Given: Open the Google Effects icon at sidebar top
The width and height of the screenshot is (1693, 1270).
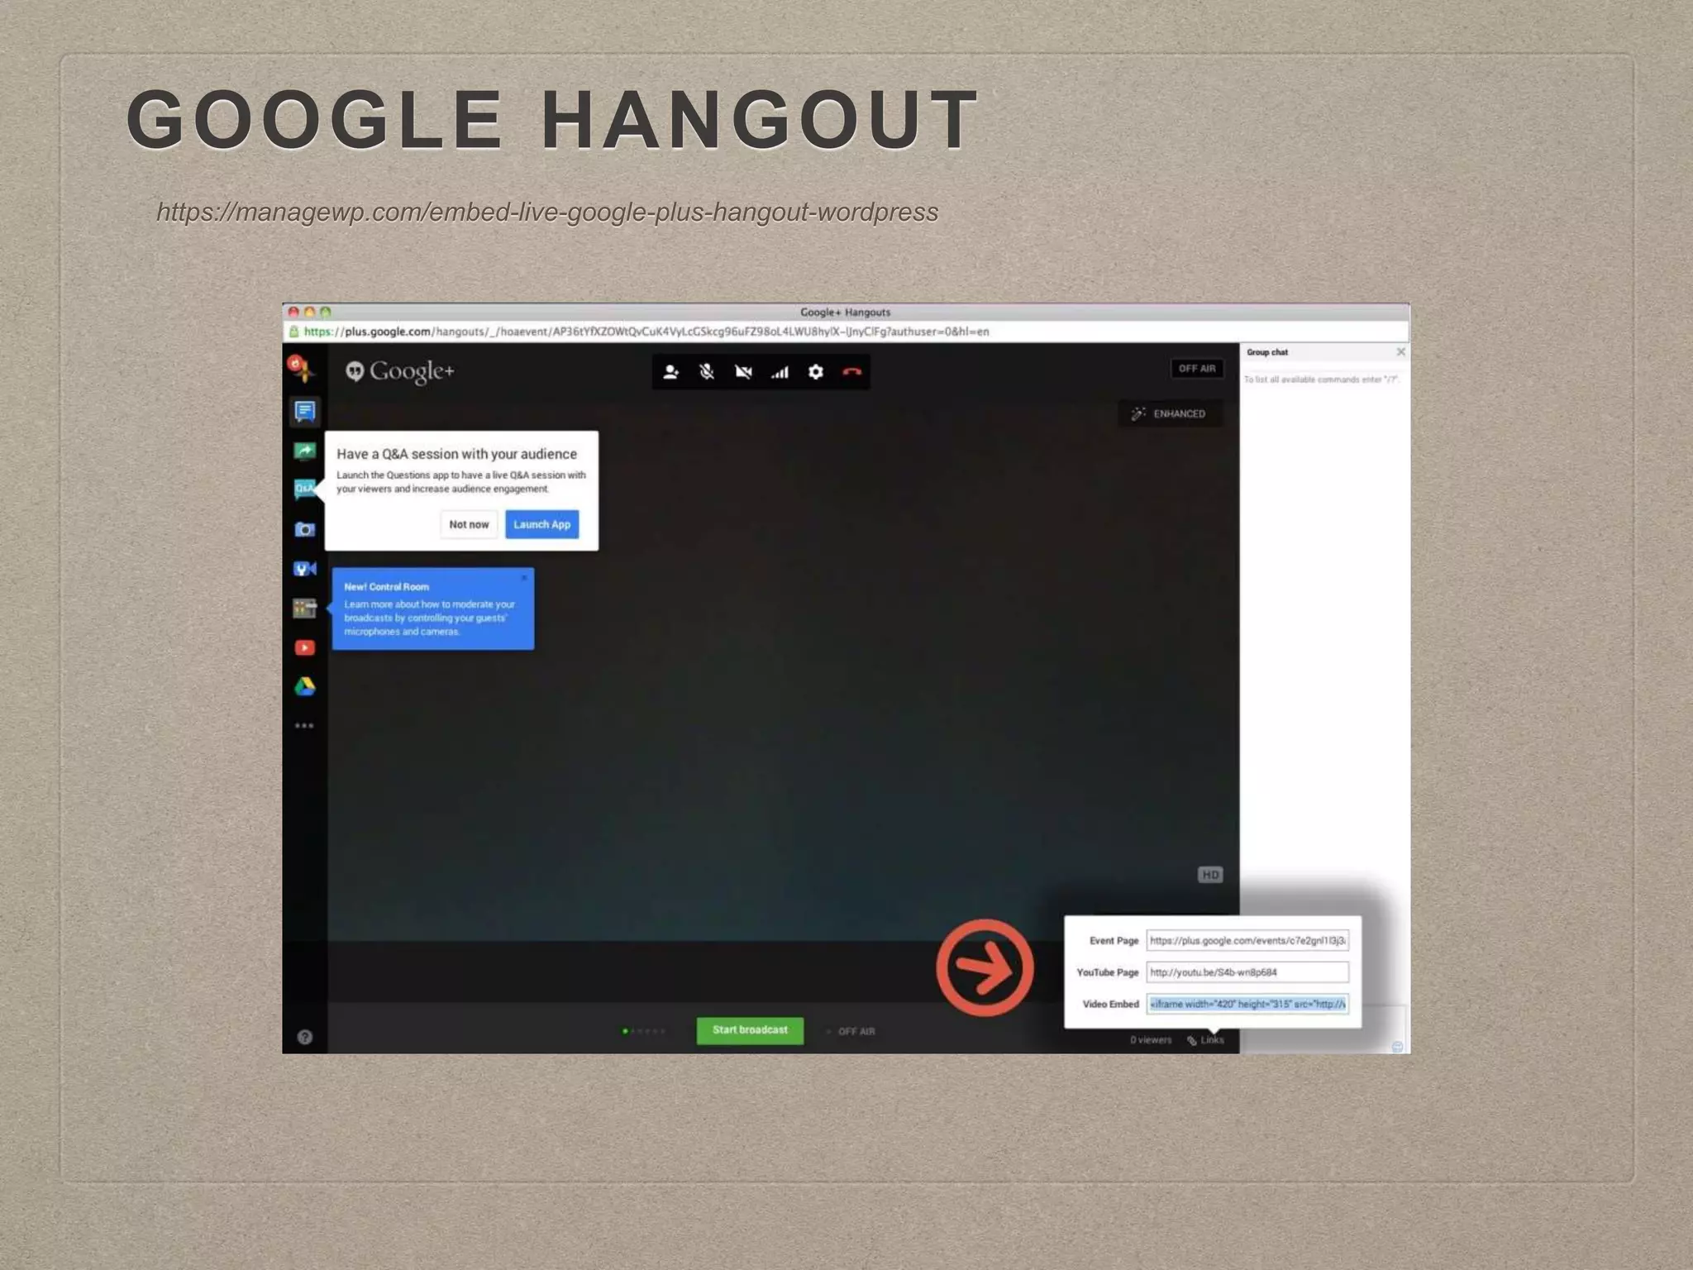Looking at the screenshot, I should 300,368.
